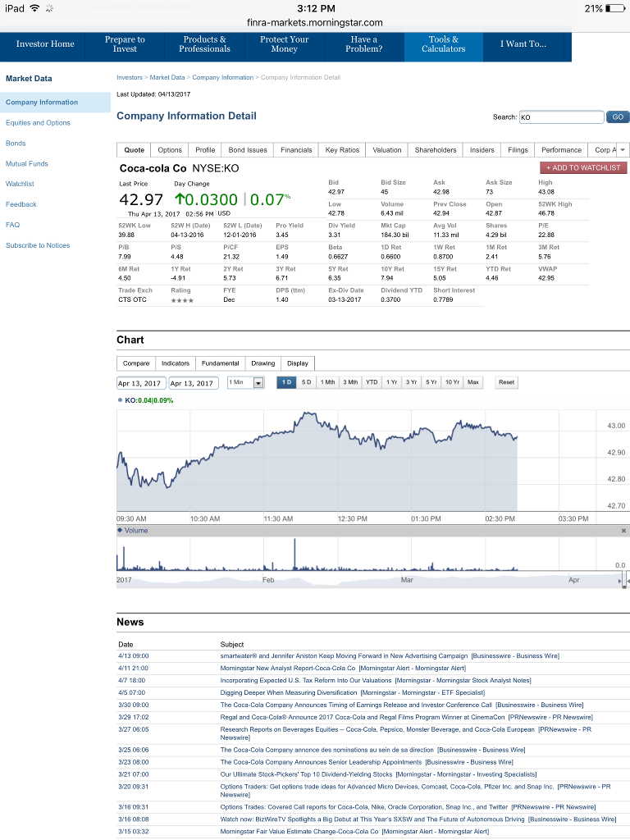Open the FAQ sidebar link

(13, 225)
